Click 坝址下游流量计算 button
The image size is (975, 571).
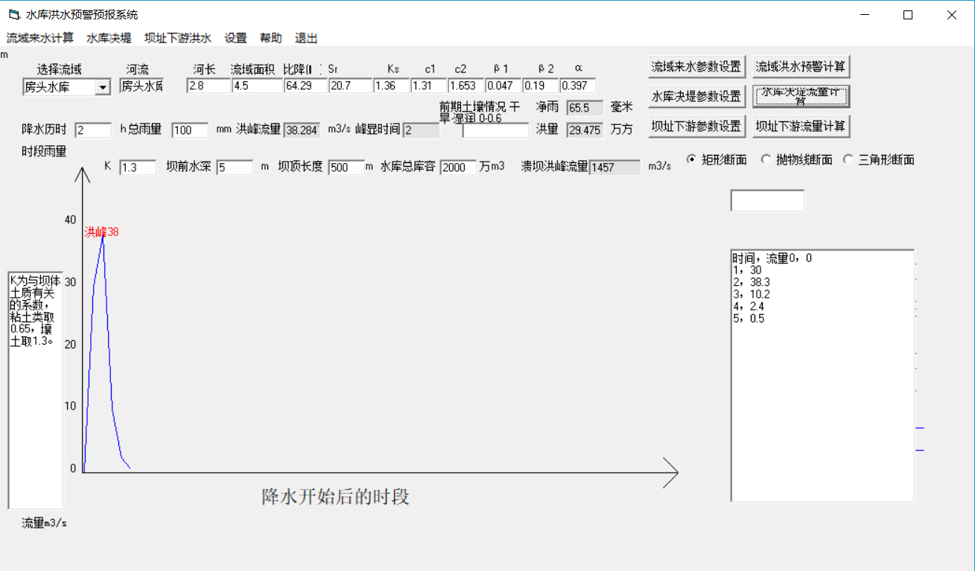click(801, 126)
